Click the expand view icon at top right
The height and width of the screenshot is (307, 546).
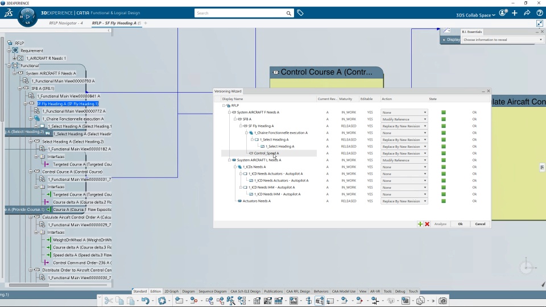(x=539, y=23)
